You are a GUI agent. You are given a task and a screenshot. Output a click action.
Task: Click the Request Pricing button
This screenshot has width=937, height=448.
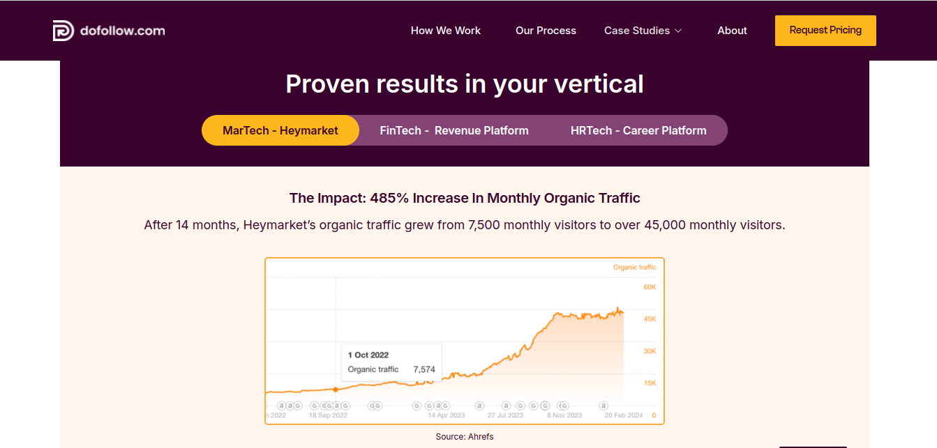point(825,31)
